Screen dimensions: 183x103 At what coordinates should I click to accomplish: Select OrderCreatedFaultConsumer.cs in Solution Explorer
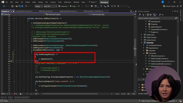[161, 64]
